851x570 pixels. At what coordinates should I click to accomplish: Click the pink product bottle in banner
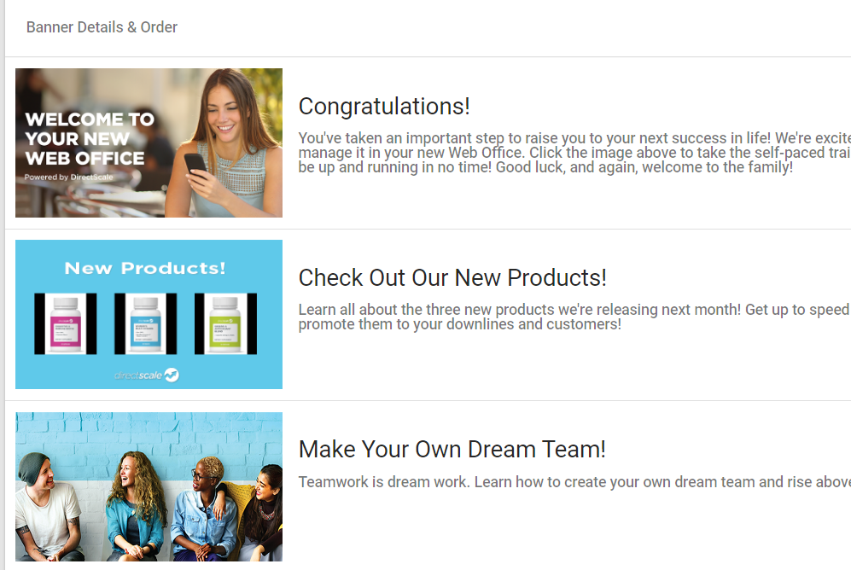coord(65,323)
